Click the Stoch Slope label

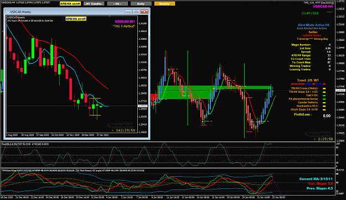click(304, 110)
